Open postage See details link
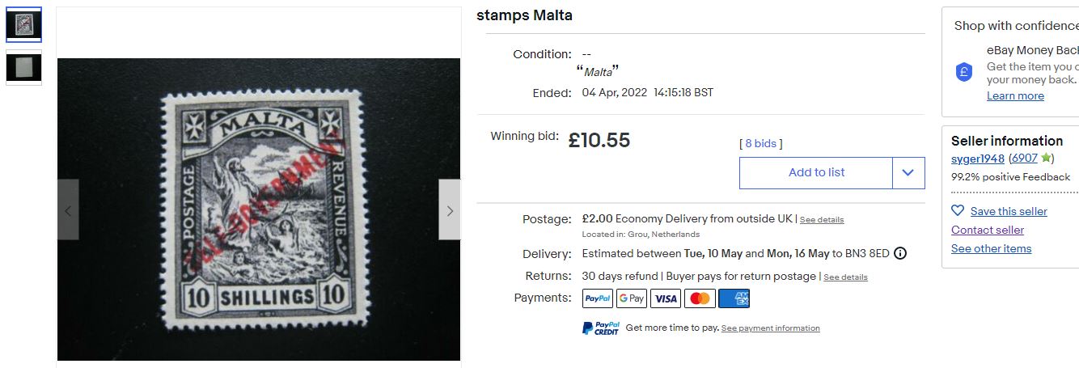1079x368 pixels. 822,220
